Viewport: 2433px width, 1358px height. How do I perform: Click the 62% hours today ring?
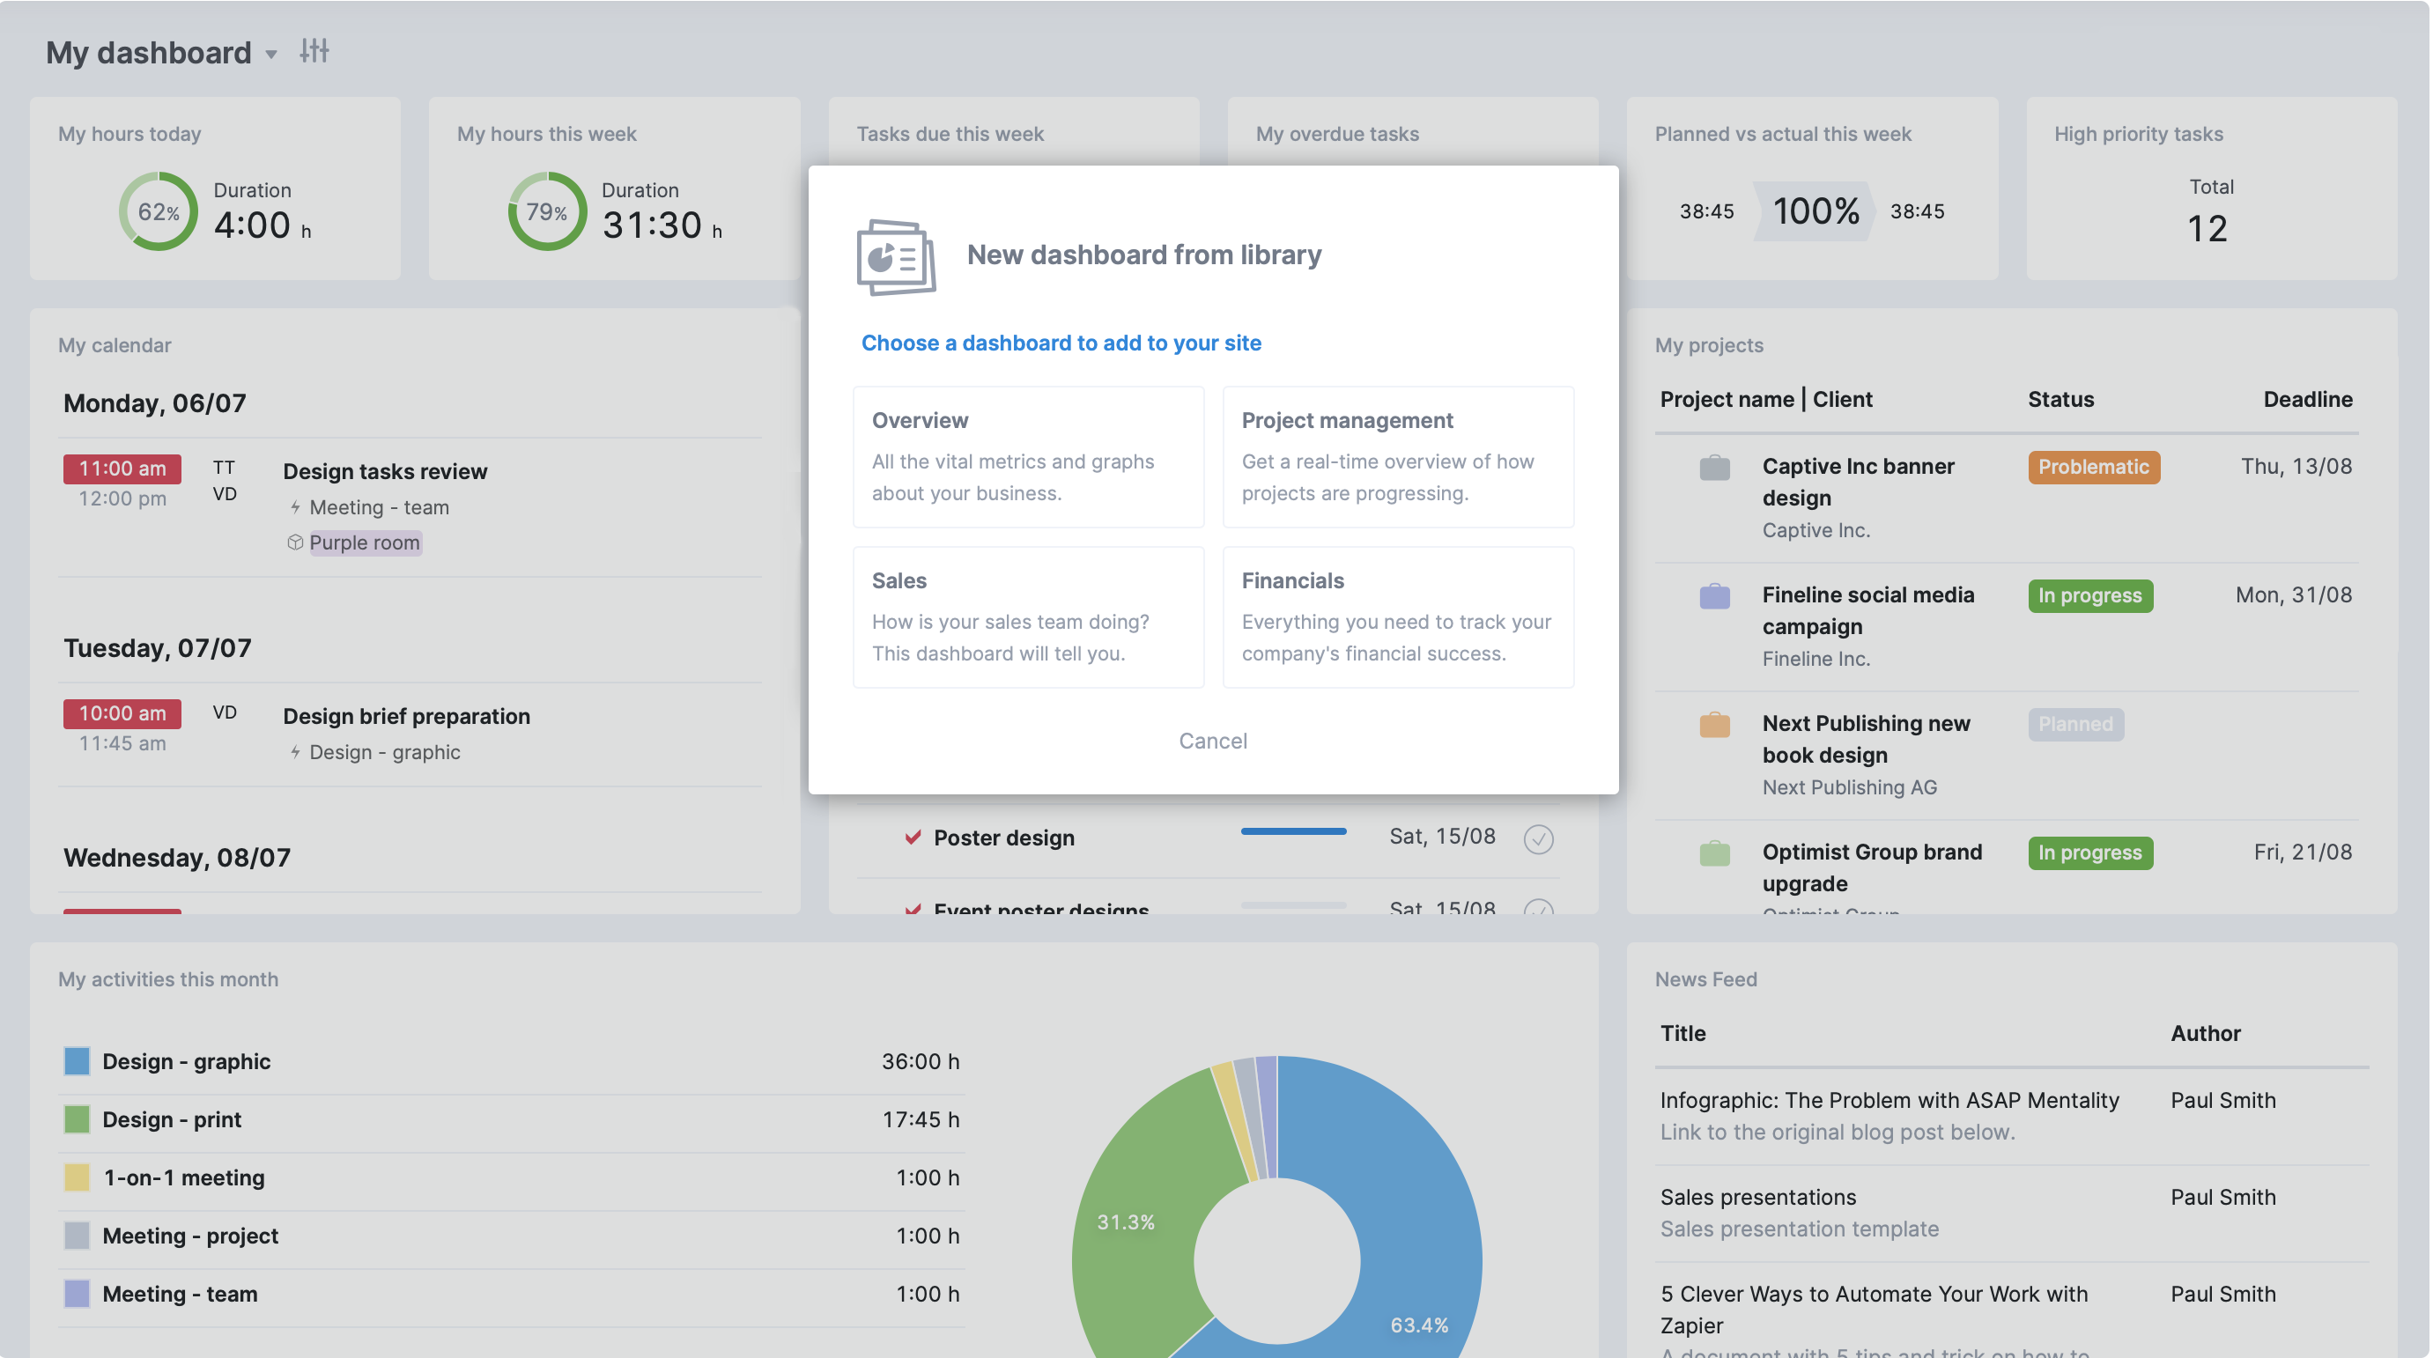click(x=158, y=210)
